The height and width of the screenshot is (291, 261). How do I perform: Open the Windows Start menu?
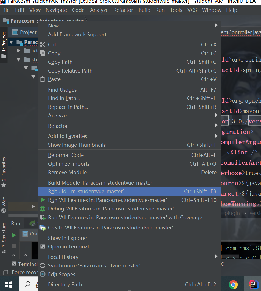pos(9,284)
